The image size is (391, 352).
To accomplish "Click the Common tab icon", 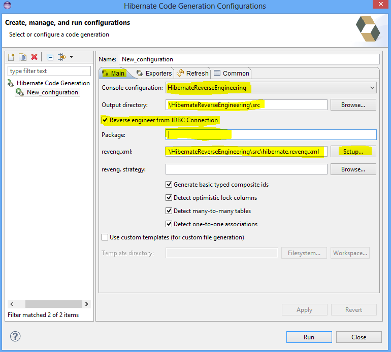I will 217,73.
